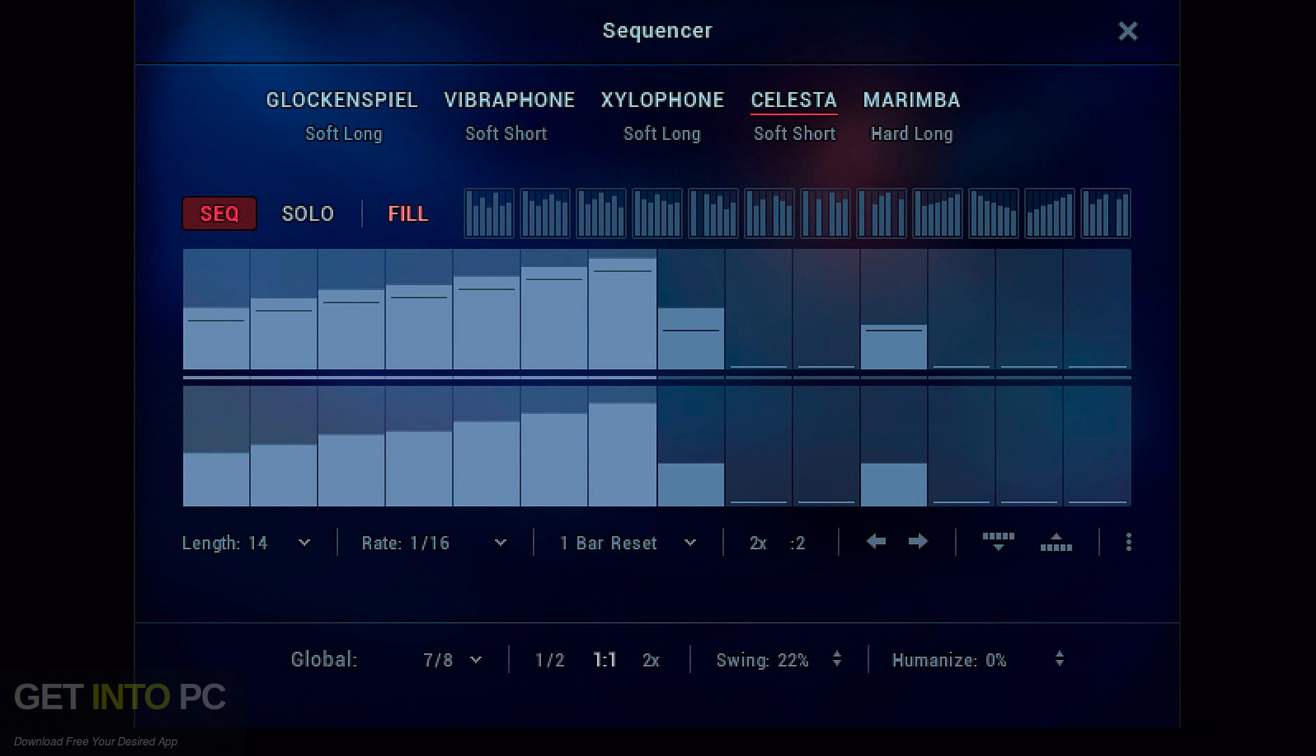
Task: Toggle the SEQ mode on
Action: [218, 213]
